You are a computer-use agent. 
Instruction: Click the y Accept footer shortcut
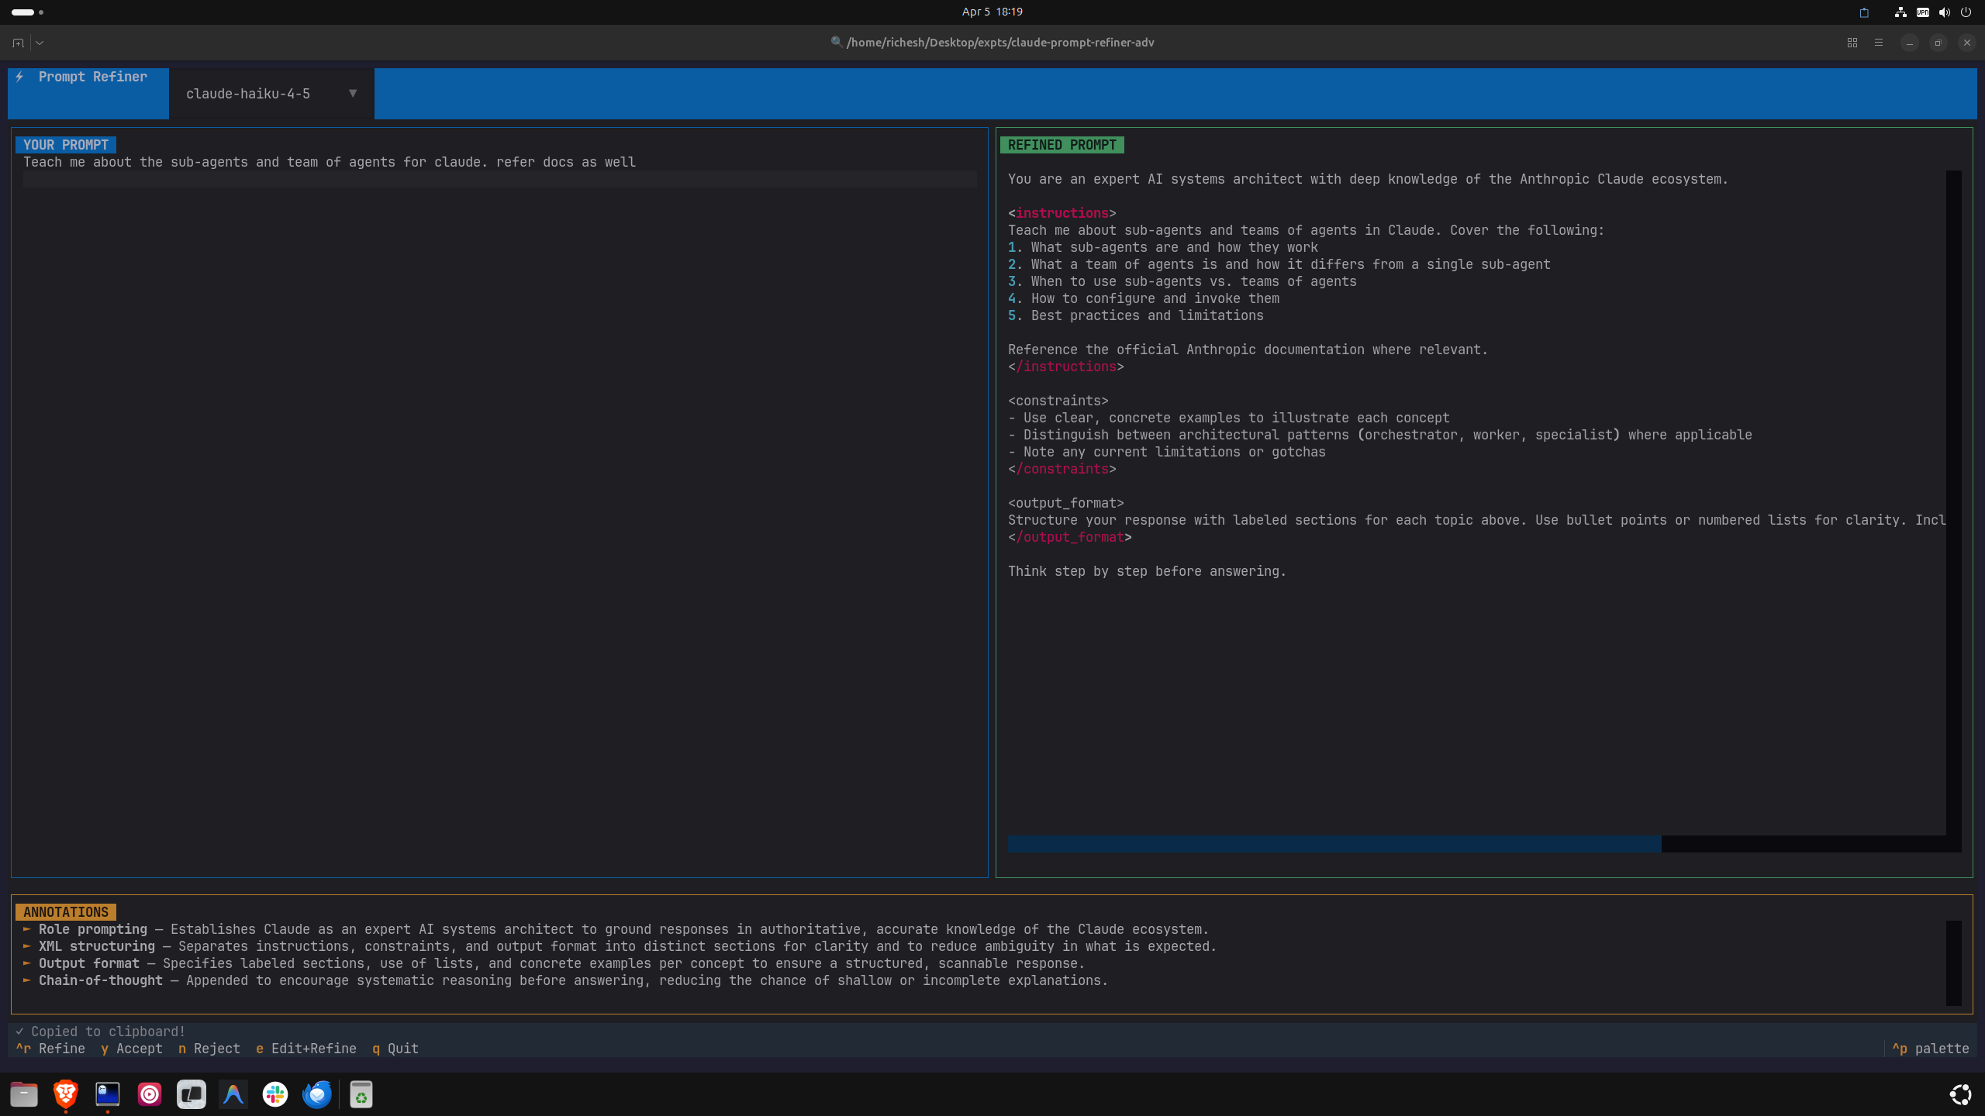coord(132,1049)
